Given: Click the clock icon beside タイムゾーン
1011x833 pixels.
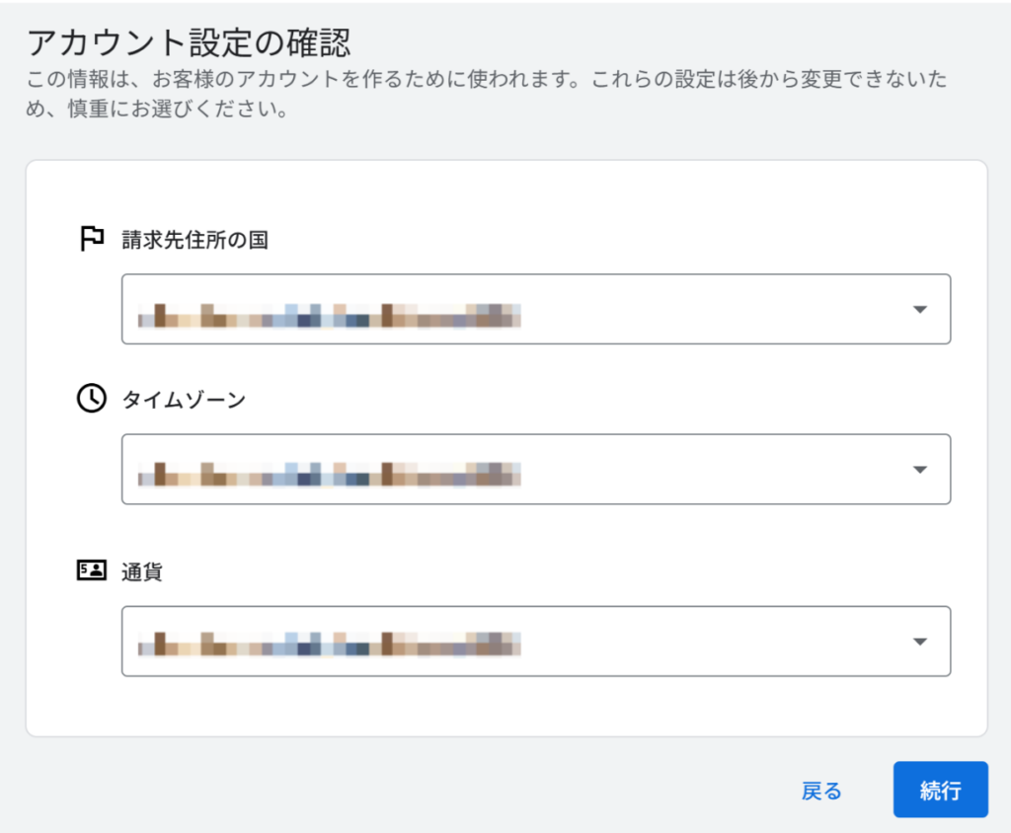Looking at the screenshot, I should (x=92, y=399).
